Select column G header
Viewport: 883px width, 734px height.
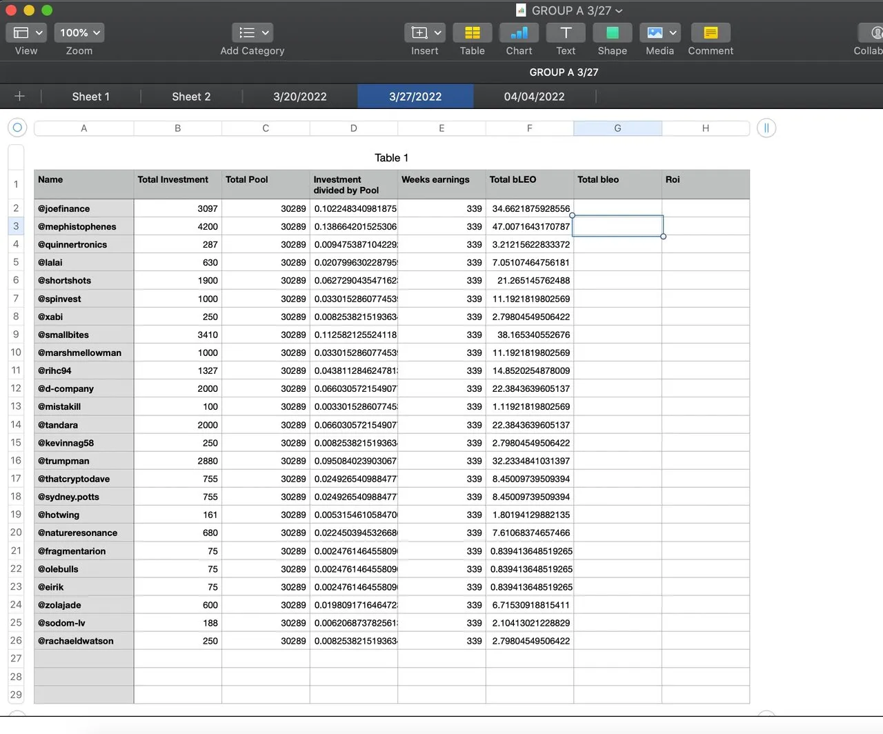(618, 128)
